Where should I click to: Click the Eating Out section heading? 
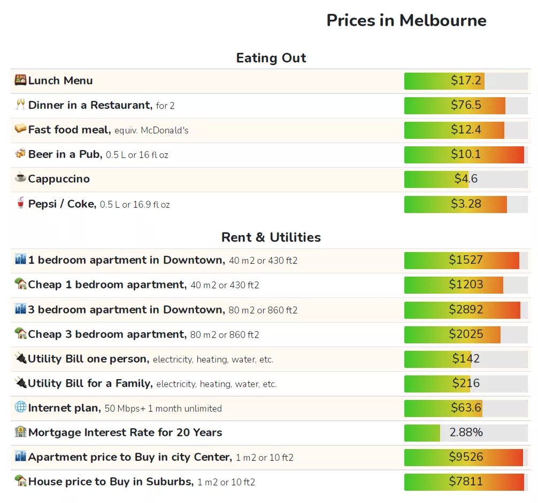click(271, 58)
